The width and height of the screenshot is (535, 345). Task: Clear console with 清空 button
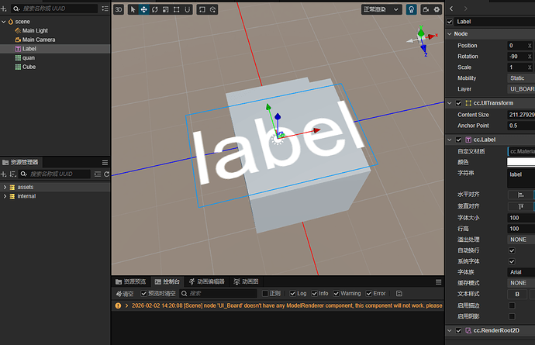click(125, 294)
